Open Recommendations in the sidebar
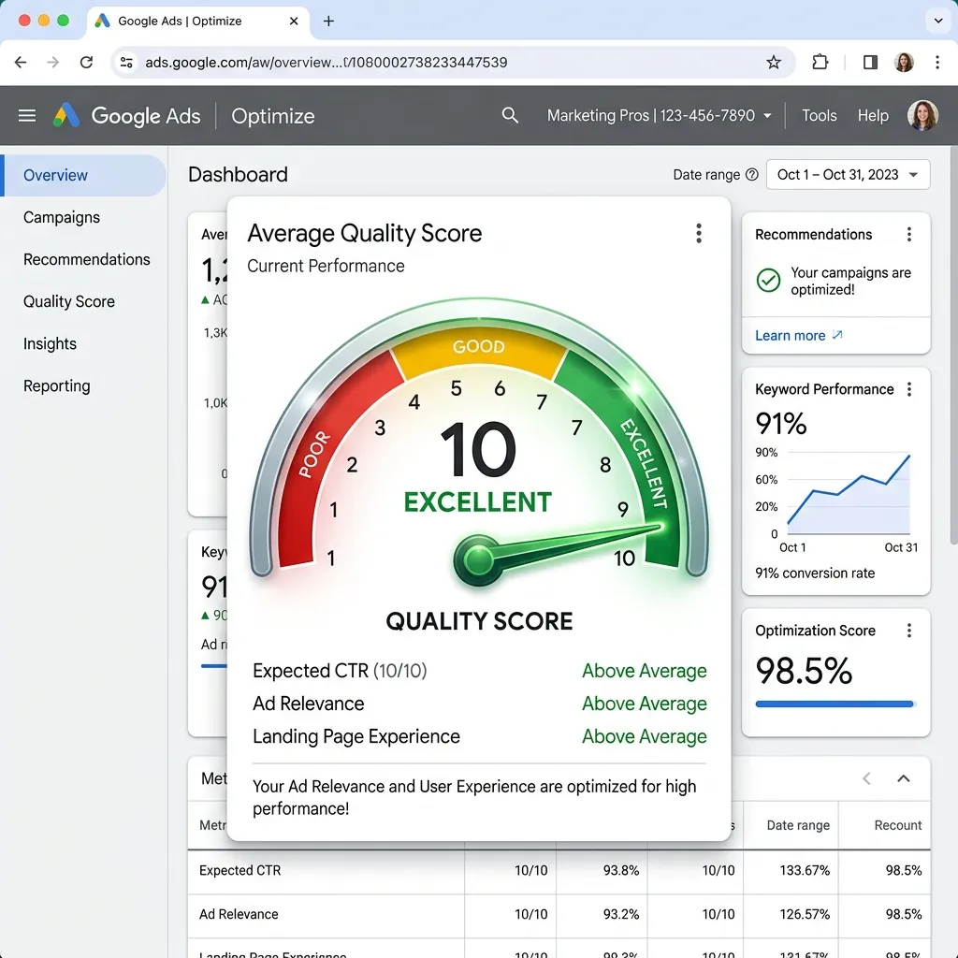The height and width of the screenshot is (958, 958). [87, 260]
